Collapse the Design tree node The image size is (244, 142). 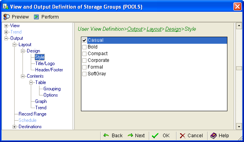(x=23, y=51)
